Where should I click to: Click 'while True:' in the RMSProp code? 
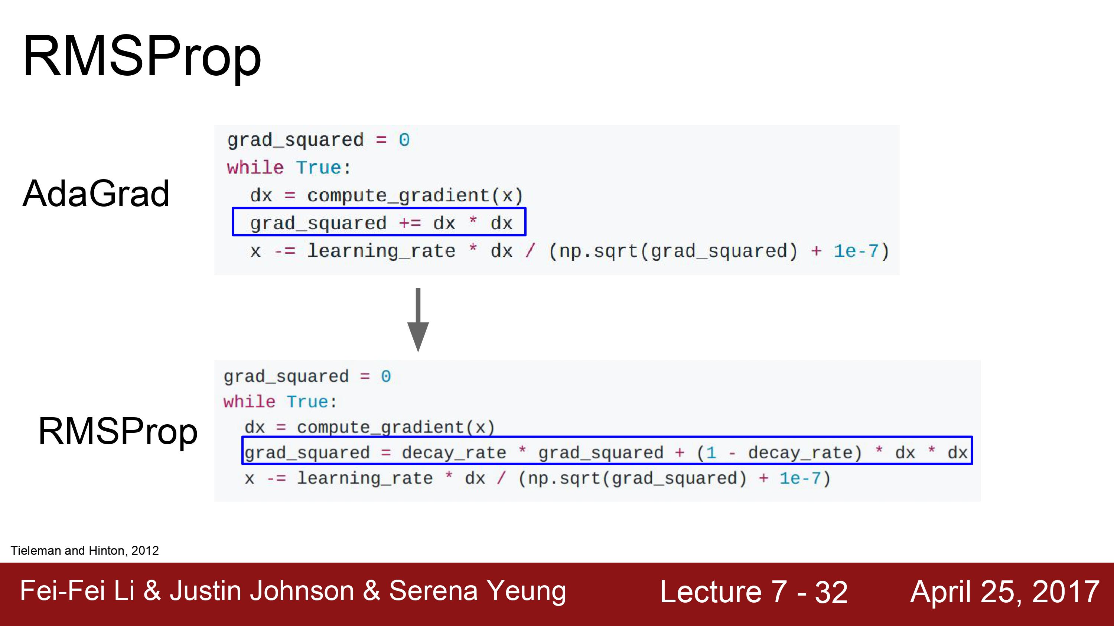[280, 402]
